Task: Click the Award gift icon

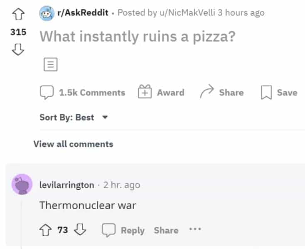Action: (x=144, y=92)
